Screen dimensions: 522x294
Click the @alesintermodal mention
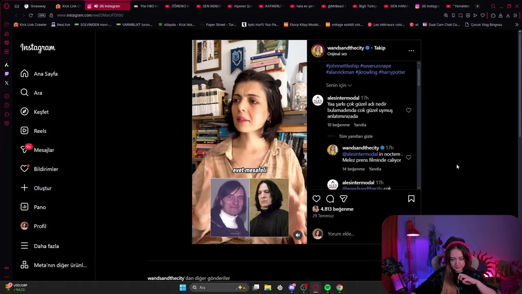click(360, 154)
